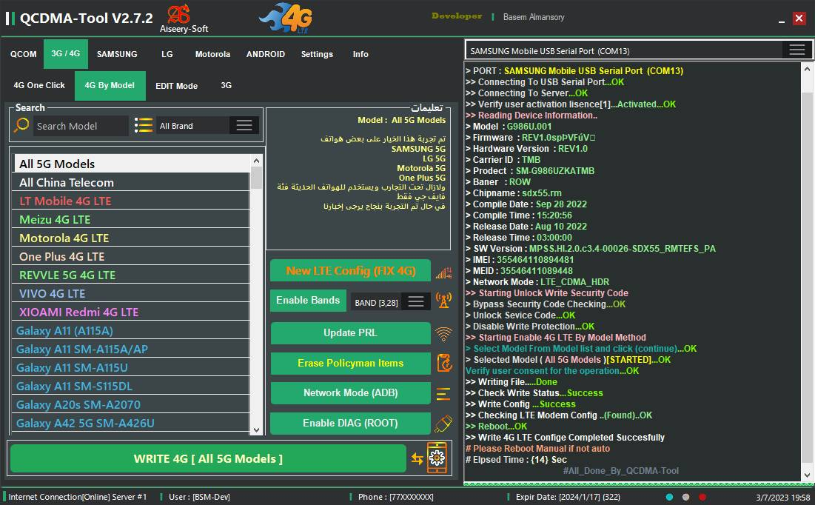This screenshot has height=505, width=815.
Task: Click the User: [BSM-Dev] status text
Action: click(199, 497)
